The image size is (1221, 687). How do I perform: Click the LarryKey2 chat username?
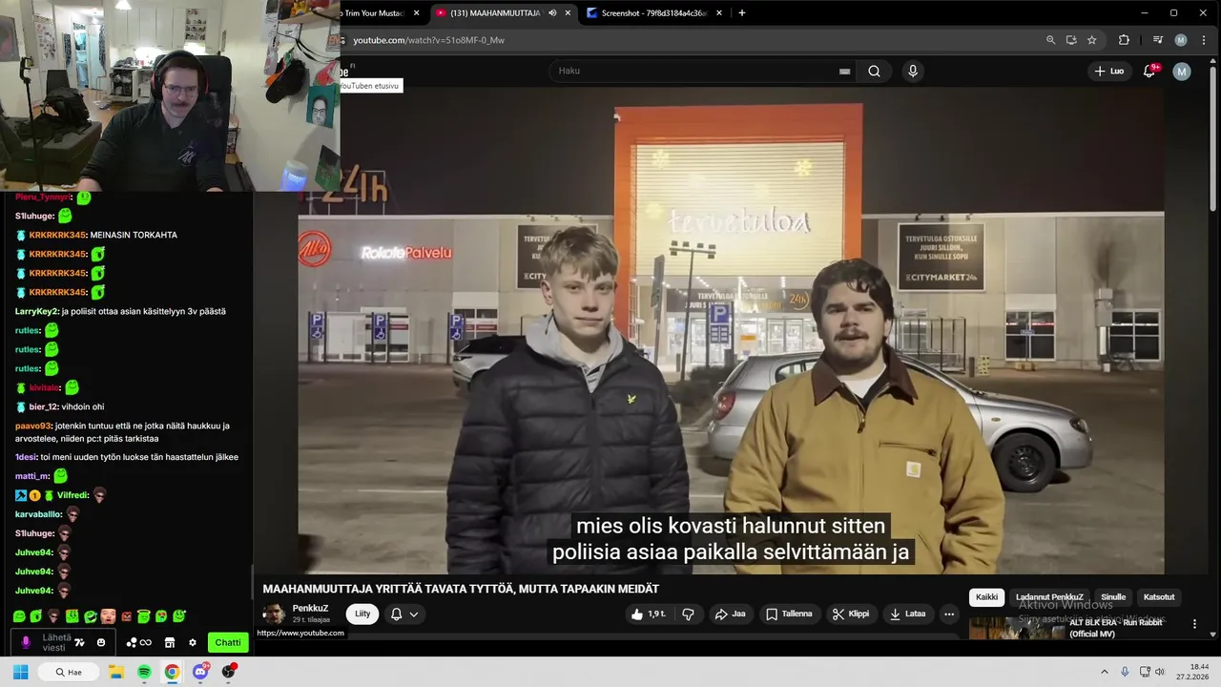[x=37, y=311]
